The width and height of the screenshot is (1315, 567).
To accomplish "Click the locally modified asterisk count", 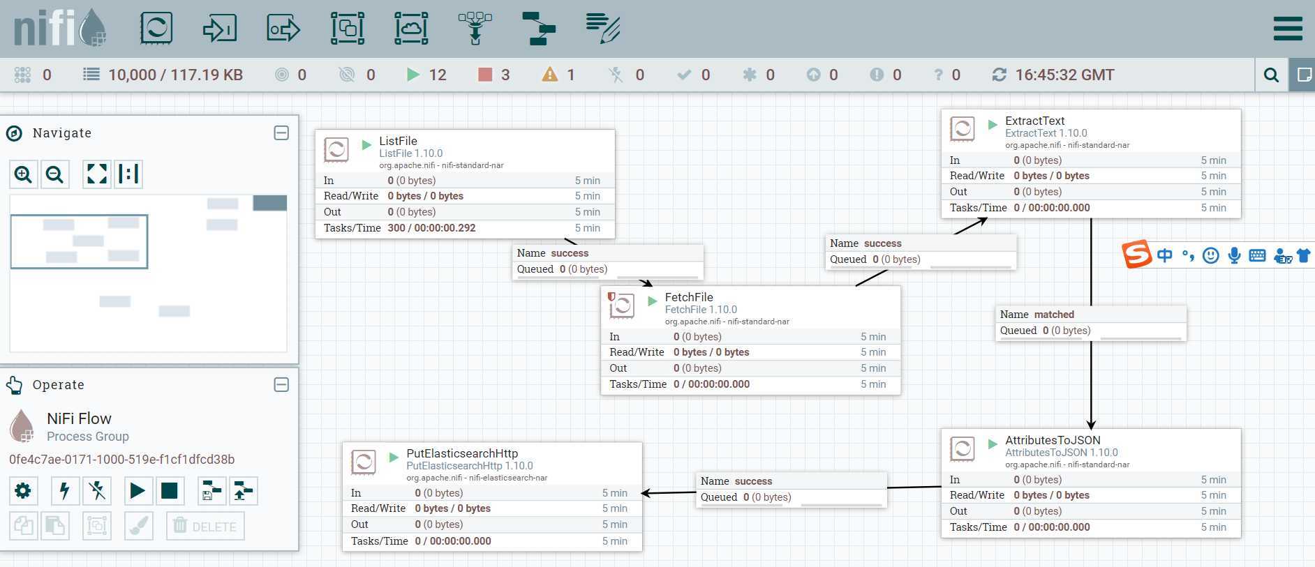I will click(758, 75).
